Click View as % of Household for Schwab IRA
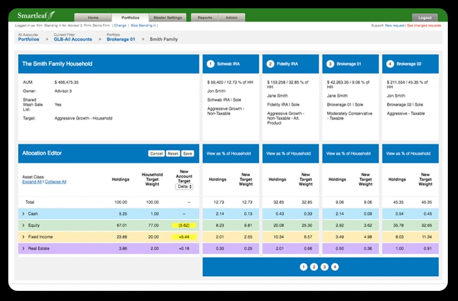 pyautogui.click(x=229, y=153)
